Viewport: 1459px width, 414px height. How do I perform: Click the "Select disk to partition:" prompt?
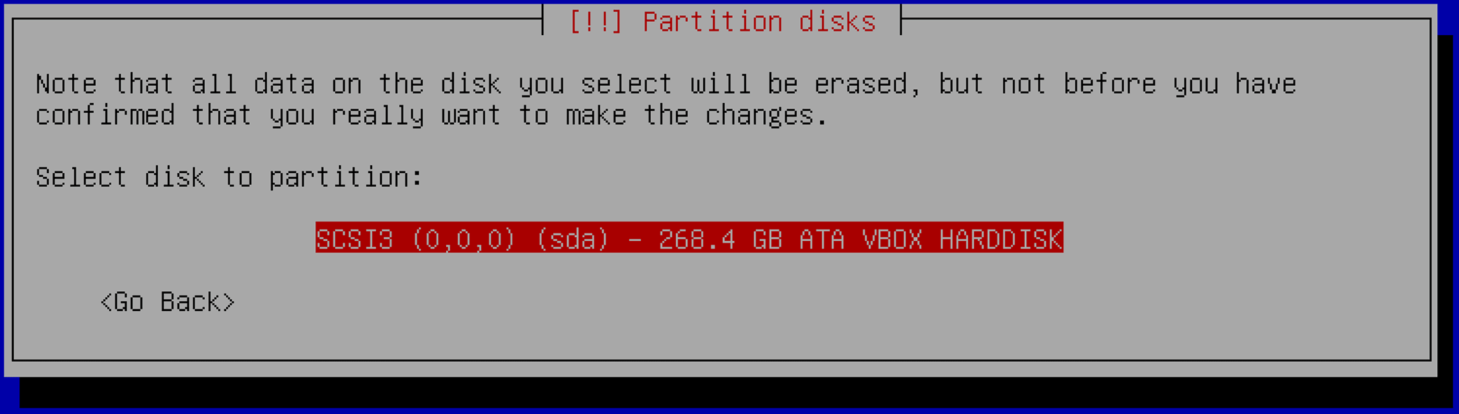(x=229, y=177)
